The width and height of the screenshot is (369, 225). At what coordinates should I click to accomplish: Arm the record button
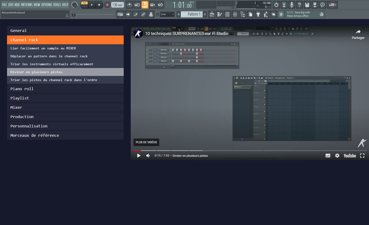click(x=107, y=5)
